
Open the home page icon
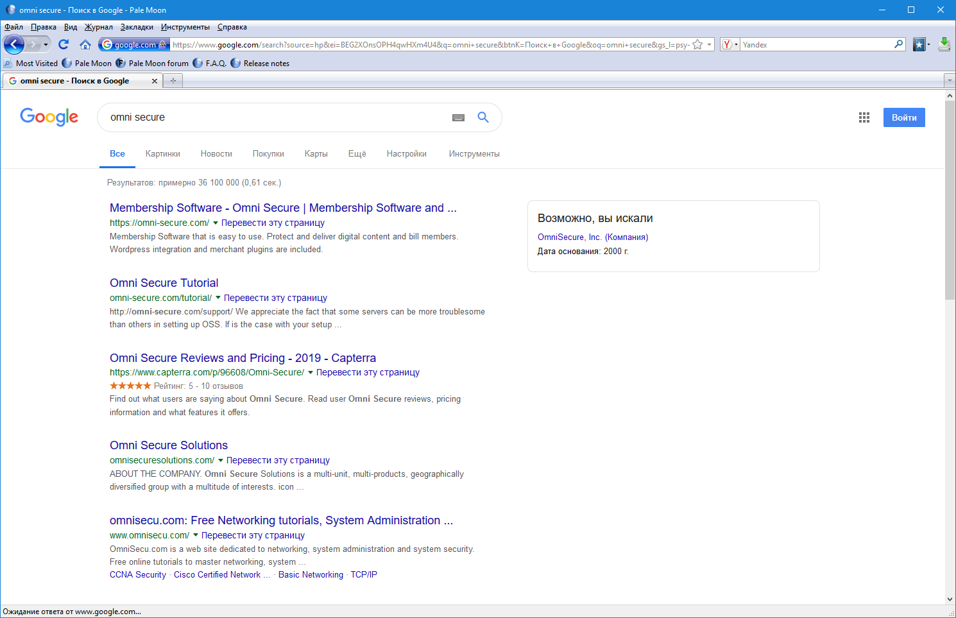(85, 44)
